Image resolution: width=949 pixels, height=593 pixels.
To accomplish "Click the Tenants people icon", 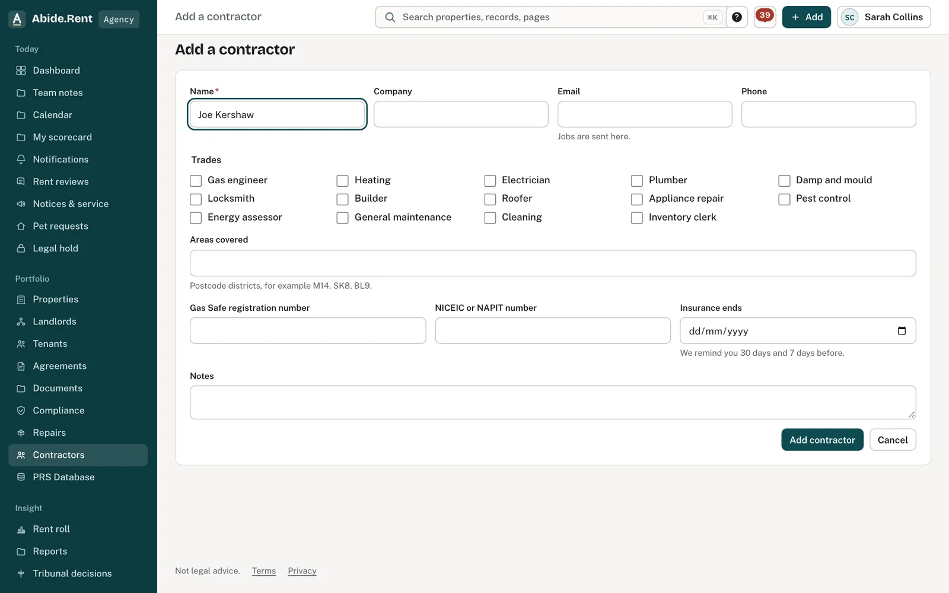I will pos(21,344).
